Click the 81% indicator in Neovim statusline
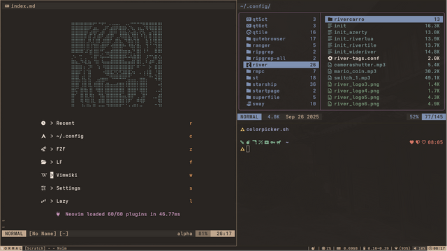The image size is (447, 251). 203,234
